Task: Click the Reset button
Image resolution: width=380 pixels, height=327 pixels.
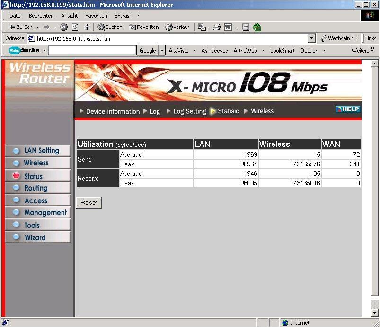Action: pos(89,203)
